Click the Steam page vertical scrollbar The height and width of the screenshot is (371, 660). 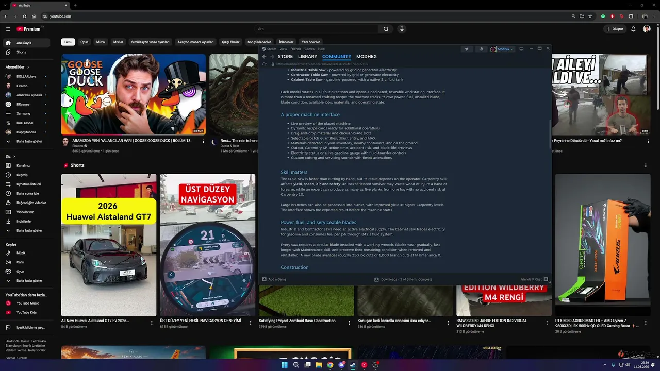[x=550, y=135]
